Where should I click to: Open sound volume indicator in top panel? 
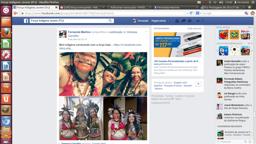pos(221,2)
